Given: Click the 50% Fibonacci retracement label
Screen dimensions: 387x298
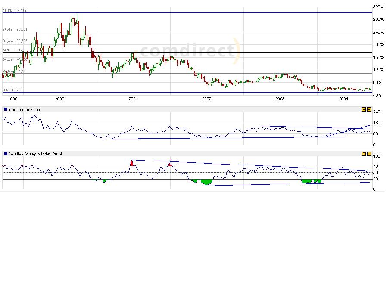Looking at the screenshot, I should pyautogui.click(x=14, y=50).
